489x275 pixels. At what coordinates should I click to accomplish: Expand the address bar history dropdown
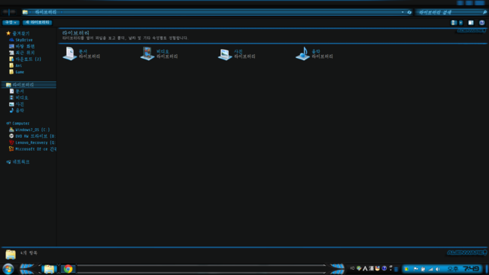click(x=402, y=12)
